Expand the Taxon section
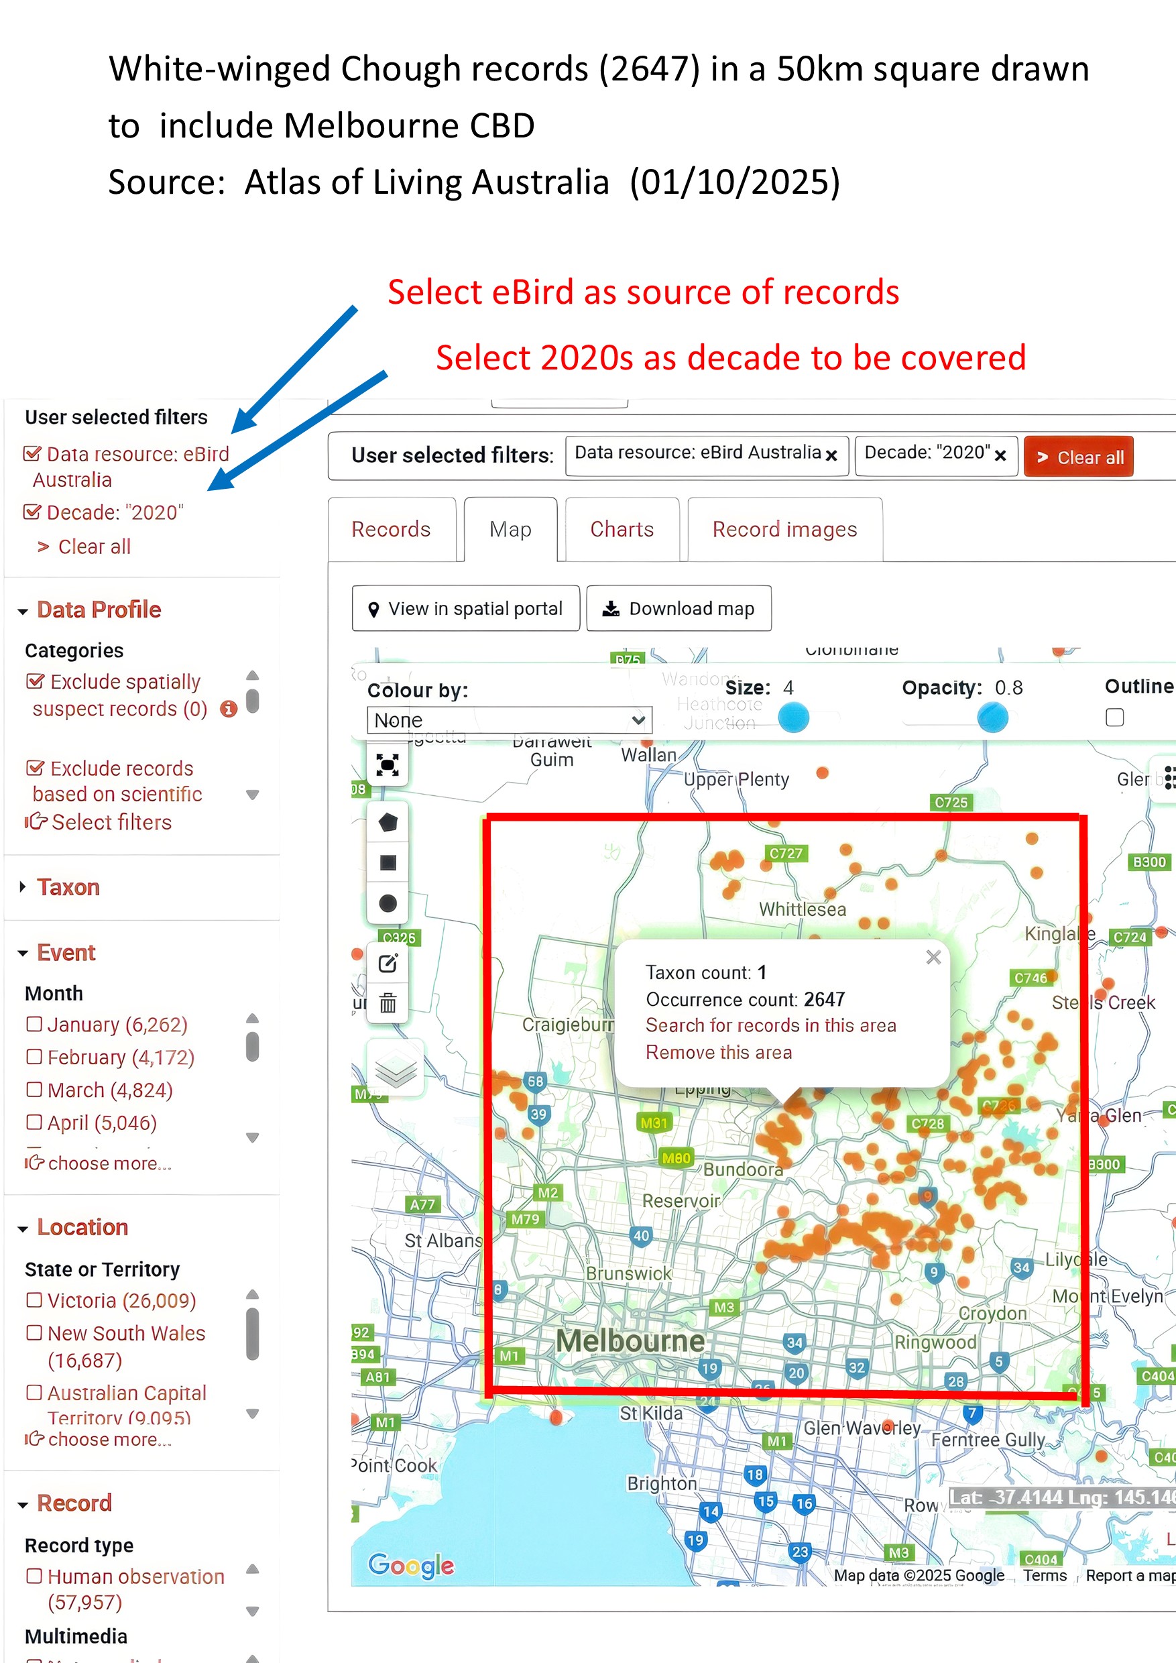1176x1663 pixels. pyautogui.click(x=67, y=887)
